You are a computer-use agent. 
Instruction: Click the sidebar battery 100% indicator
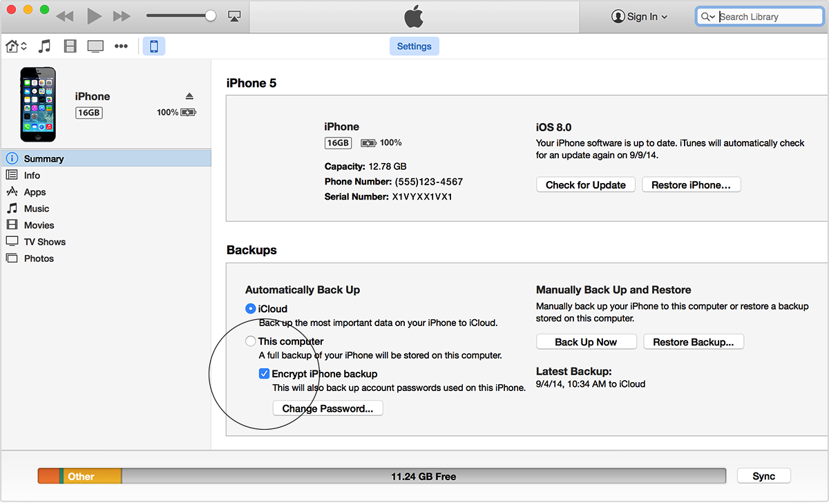tap(176, 112)
